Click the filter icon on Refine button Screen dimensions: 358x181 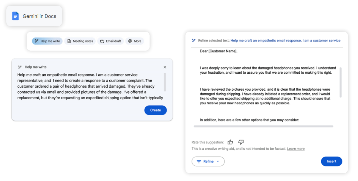coord(199,162)
